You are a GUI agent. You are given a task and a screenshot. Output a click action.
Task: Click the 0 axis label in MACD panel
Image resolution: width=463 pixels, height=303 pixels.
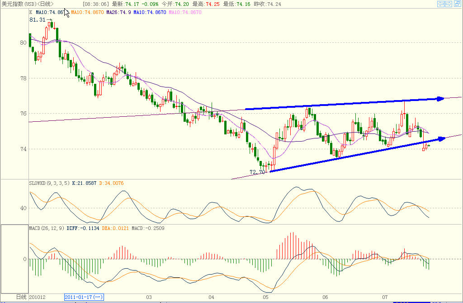pyautogui.click(x=25, y=259)
